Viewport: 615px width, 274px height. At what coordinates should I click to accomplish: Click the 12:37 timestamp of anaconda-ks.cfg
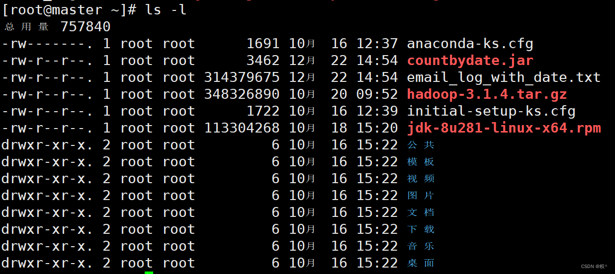[377, 44]
